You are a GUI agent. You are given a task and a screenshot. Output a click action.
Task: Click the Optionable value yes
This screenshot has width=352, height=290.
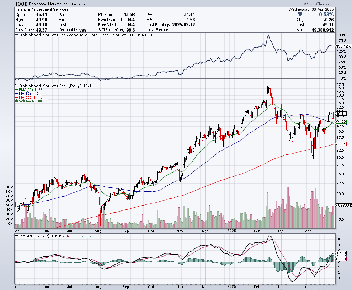(x=83, y=30)
